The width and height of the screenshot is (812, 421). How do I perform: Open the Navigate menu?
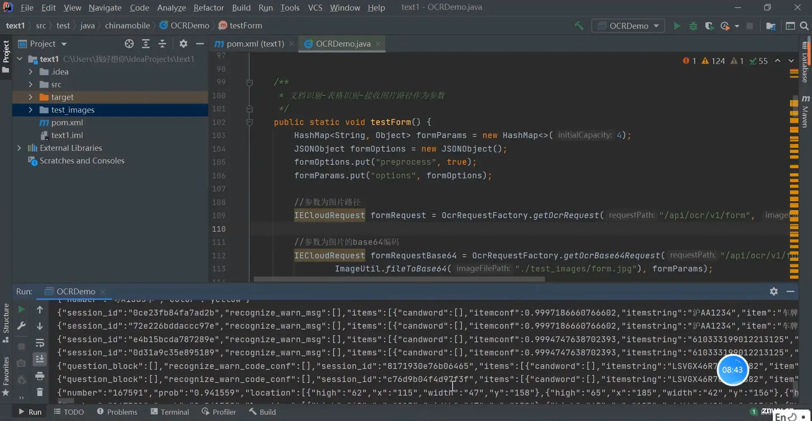coord(105,8)
